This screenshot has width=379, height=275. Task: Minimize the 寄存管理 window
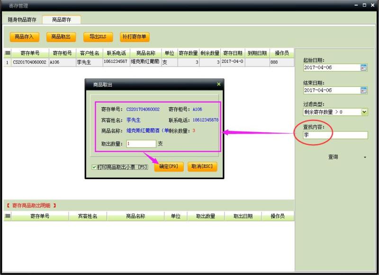pyautogui.click(x=356, y=5)
